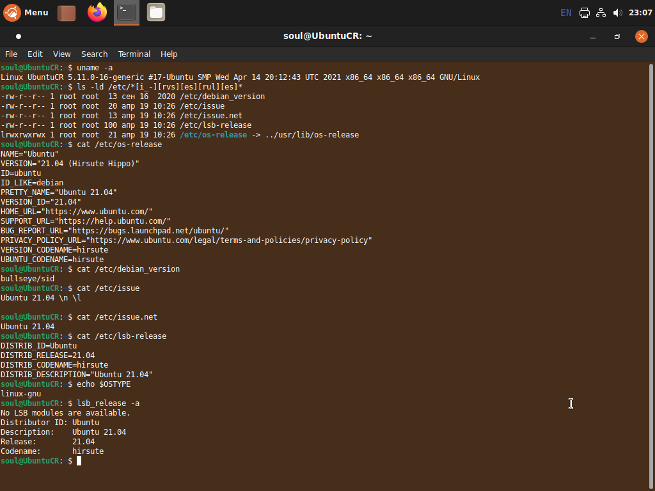Launch the Firefox browser from the panel
Image resolution: width=655 pixels, height=491 pixels.
(x=97, y=12)
